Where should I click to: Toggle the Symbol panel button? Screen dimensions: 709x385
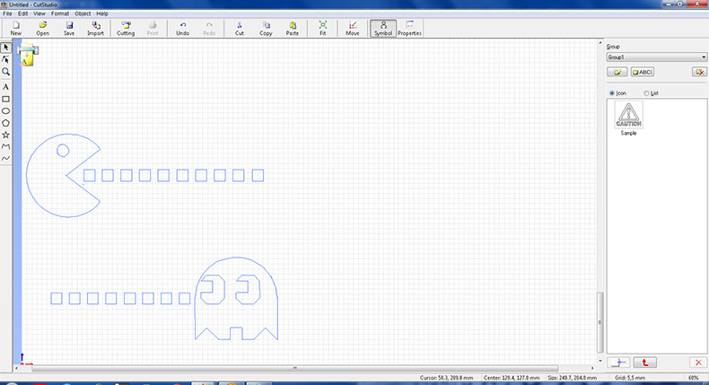pos(383,28)
